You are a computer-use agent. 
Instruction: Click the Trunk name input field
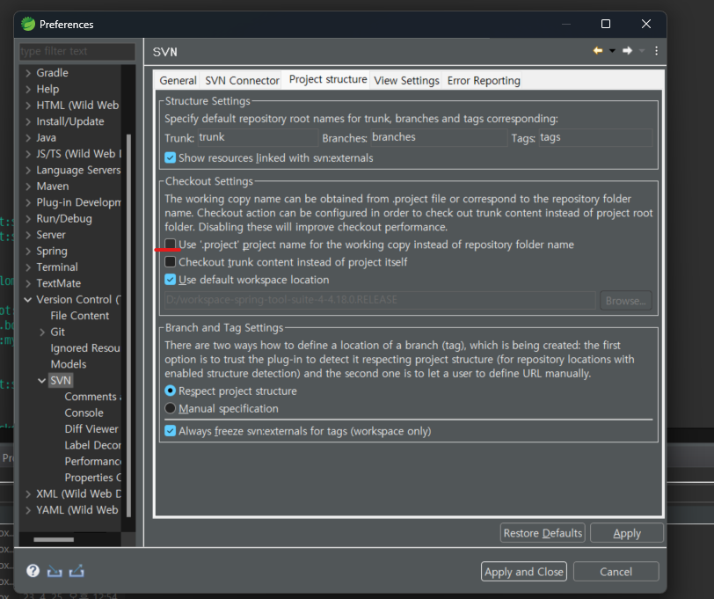[x=258, y=137]
